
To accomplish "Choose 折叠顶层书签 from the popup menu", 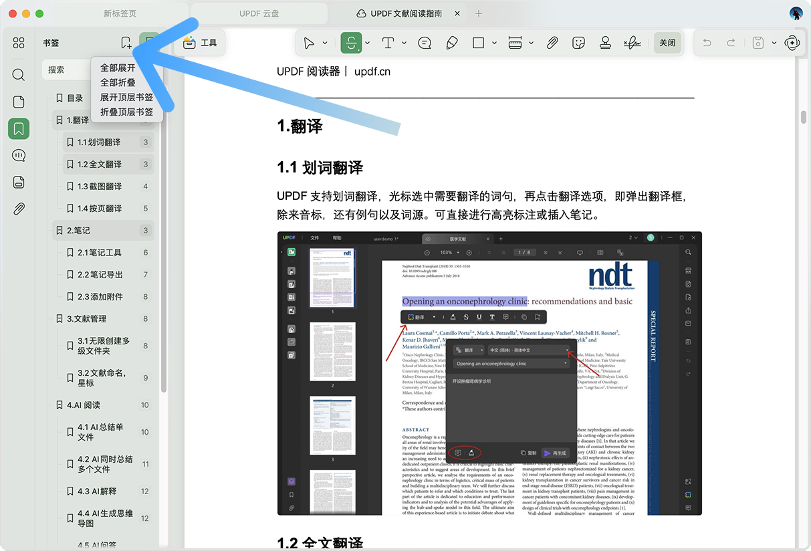I will (126, 112).
